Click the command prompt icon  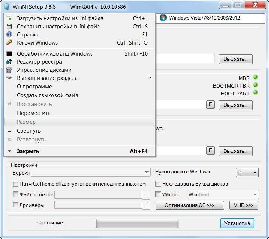(9, 54)
